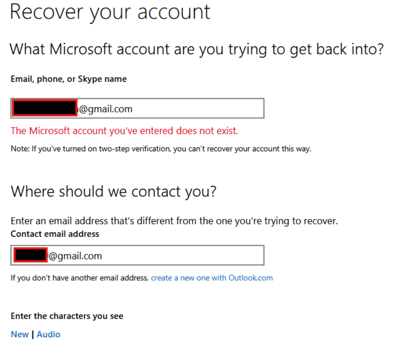Click the different email address instruction text
This screenshot has height=343, width=393.
coord(174,221)
